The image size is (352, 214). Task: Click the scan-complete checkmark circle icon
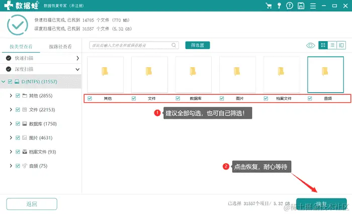(18, 25)
